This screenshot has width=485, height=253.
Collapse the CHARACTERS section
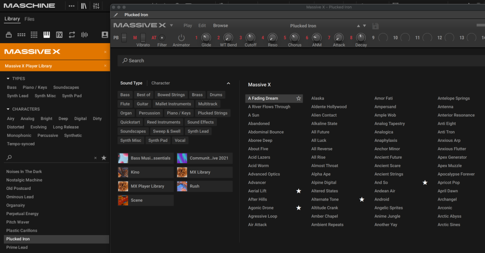coord(8,109)
